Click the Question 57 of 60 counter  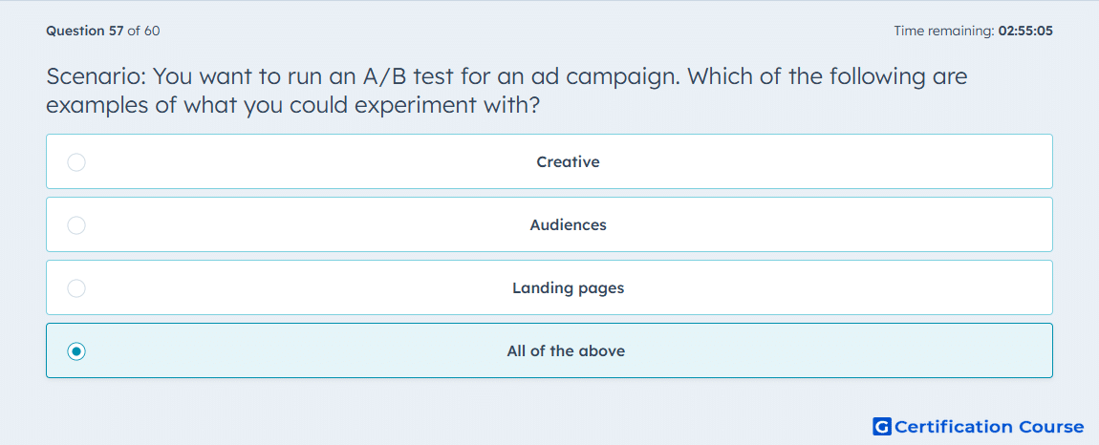[103, 31]
